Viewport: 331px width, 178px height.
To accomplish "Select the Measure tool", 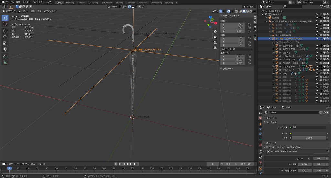I will [5, 62].
